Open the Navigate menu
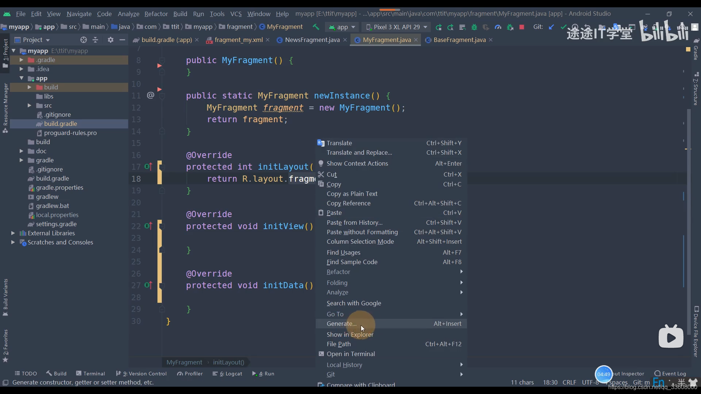Screen dimensions: 701x394 click(x=79, y=14)
